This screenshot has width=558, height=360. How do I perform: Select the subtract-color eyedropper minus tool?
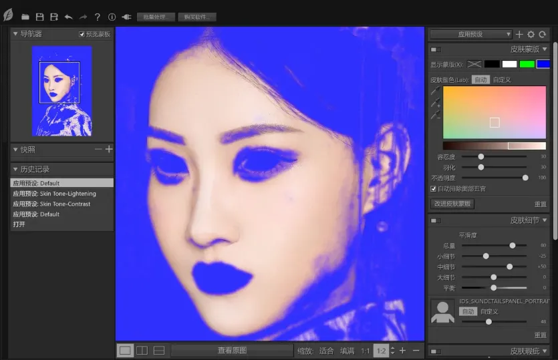coord(436,115)
